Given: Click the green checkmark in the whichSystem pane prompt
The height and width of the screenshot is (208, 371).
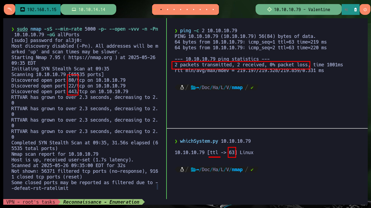Looking at the screenshot, I should pyautogui.click(x=252, y=170).
